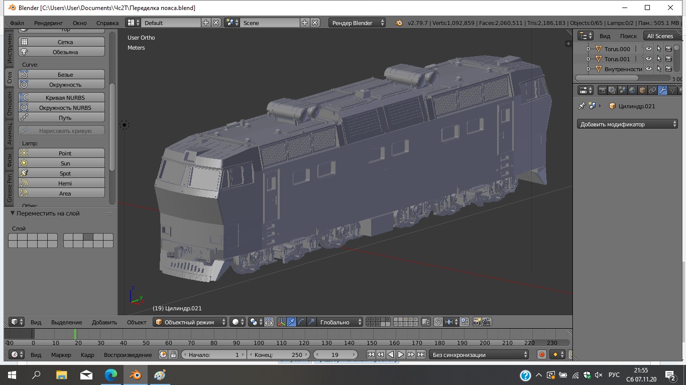Toggle selectability arrow for Torus.001
This screenshot has width=686, height=385.
coord(659,59)
